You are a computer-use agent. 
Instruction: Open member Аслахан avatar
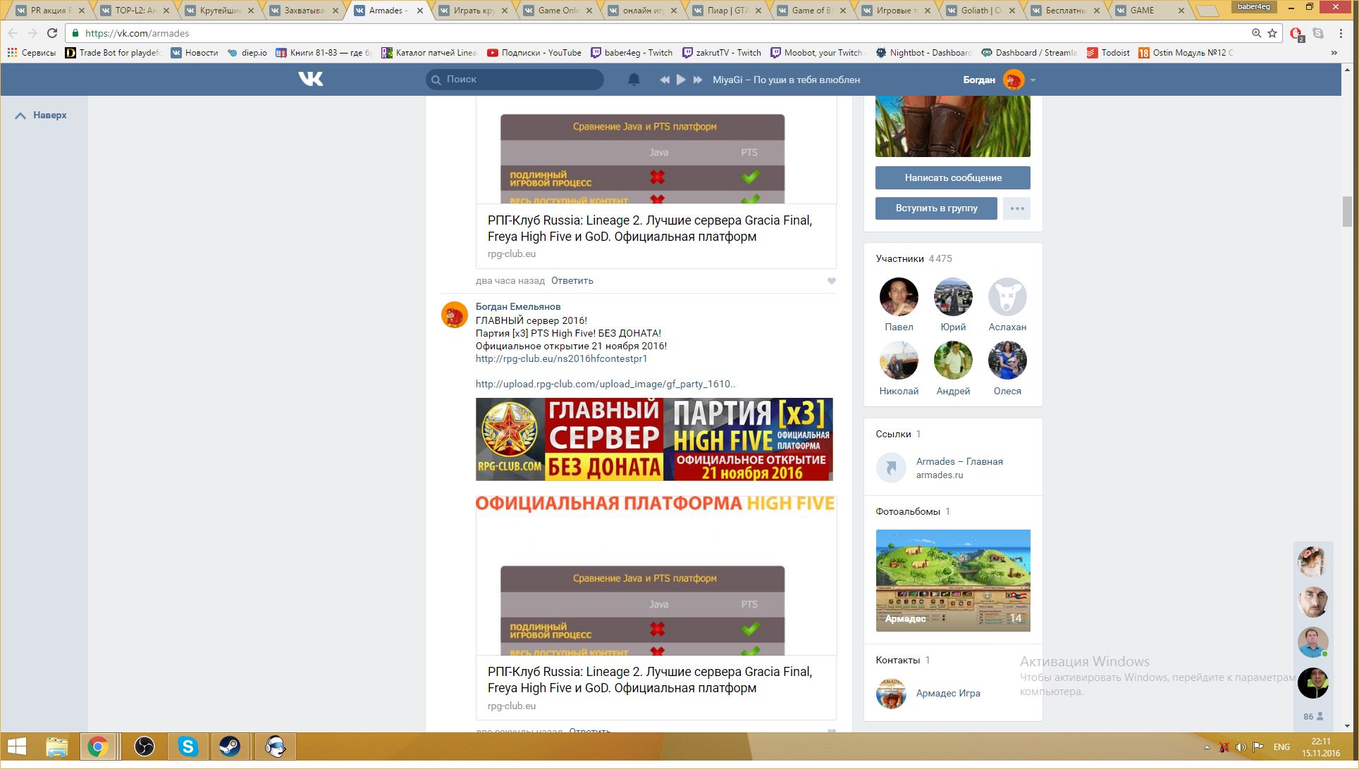tap(1007, 296)
